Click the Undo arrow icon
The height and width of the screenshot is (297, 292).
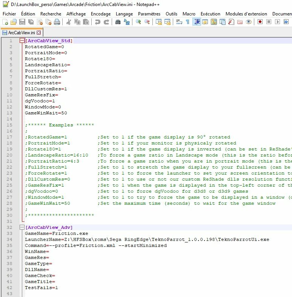coord(98,22)
